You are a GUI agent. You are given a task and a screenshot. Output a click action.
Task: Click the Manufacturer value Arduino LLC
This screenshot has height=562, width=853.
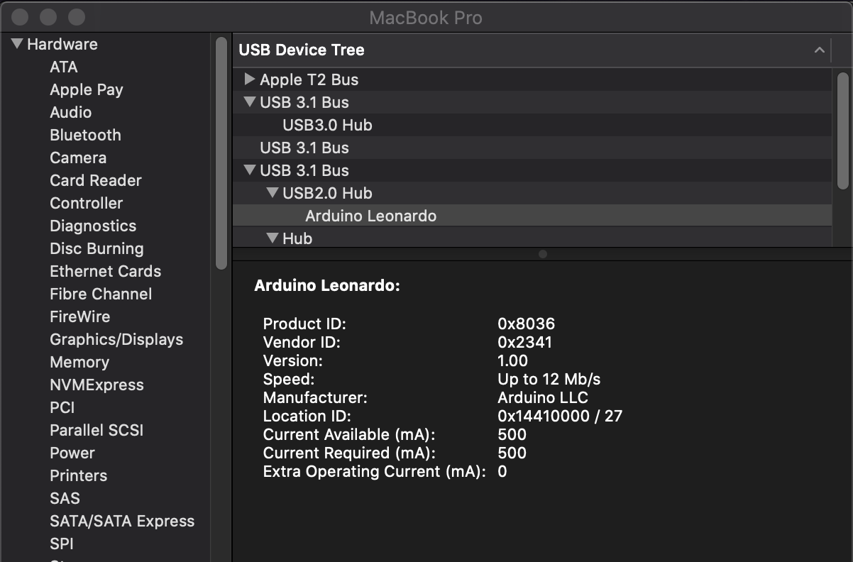point(542,397)
